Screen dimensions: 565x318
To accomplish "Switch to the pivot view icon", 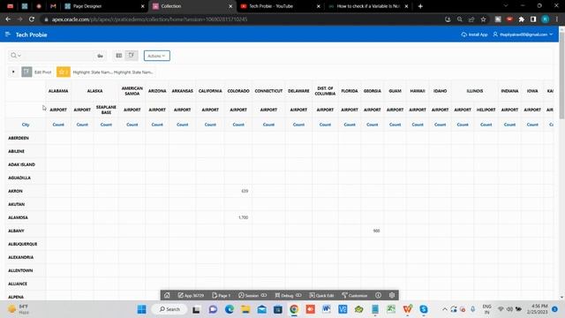I will 132,56.
